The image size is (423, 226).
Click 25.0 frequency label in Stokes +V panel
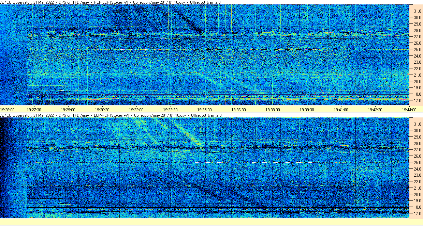[x=417, y=162]
